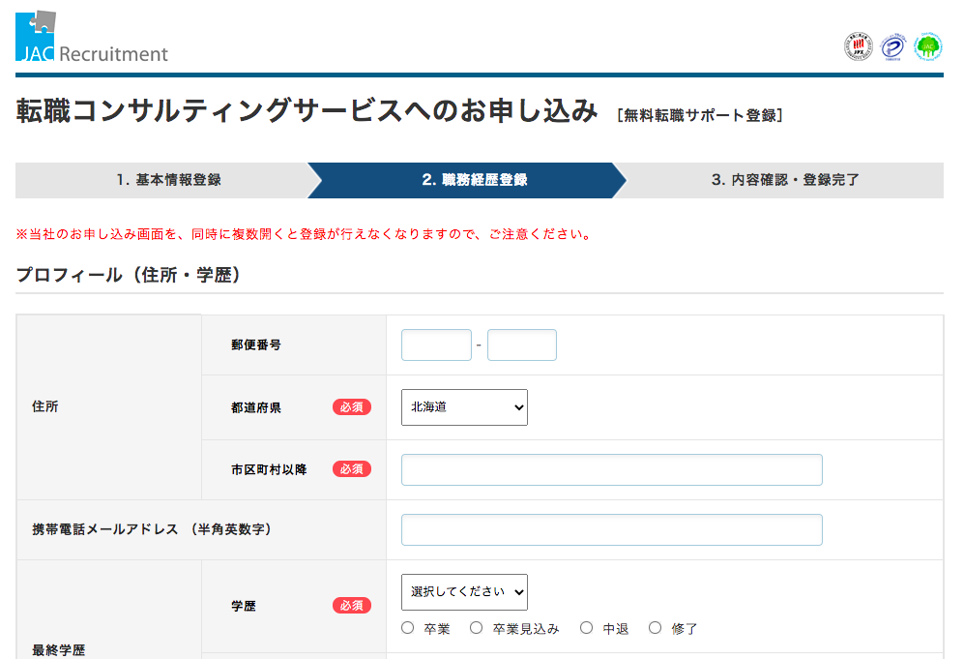Click the 必須 badge next to 都道府県
This screenshot has width=964, height=659.
(x=352, y=407)
